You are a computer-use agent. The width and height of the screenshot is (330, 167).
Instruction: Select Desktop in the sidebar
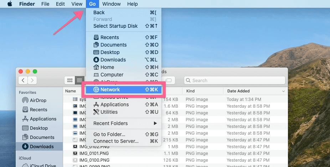pyautogui.click(x=39, y=128)
